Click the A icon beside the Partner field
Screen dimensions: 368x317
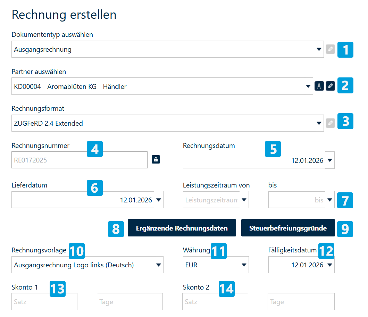319,86
